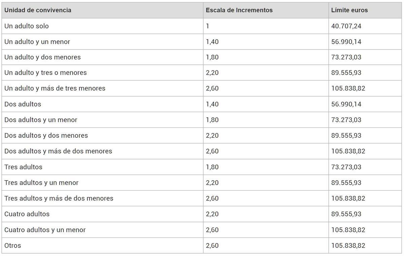Select the 'Tres adultos y un menor' cell
The width and height of the screenshot is (404, 256).
coord(41,183)
